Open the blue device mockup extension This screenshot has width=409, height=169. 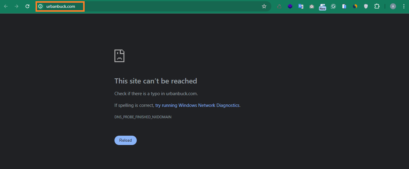pyautogui.click(x=344, y=6)
